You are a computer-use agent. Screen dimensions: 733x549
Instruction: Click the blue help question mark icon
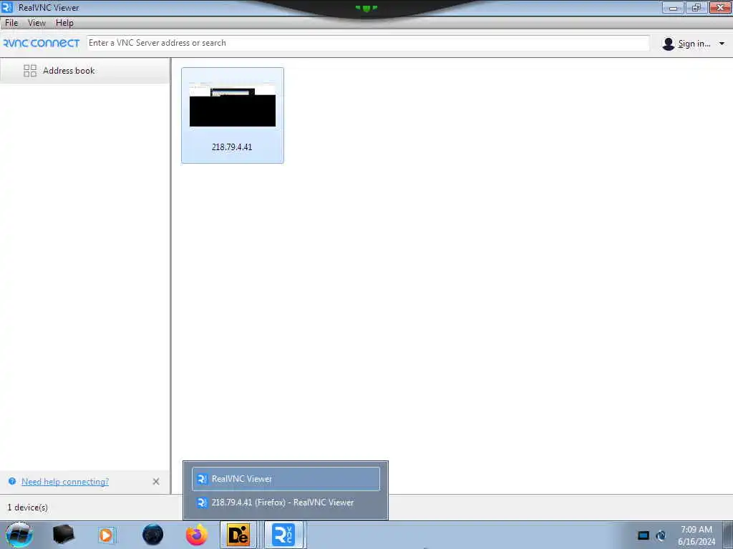pyautogui.click(x=12, y=481)
